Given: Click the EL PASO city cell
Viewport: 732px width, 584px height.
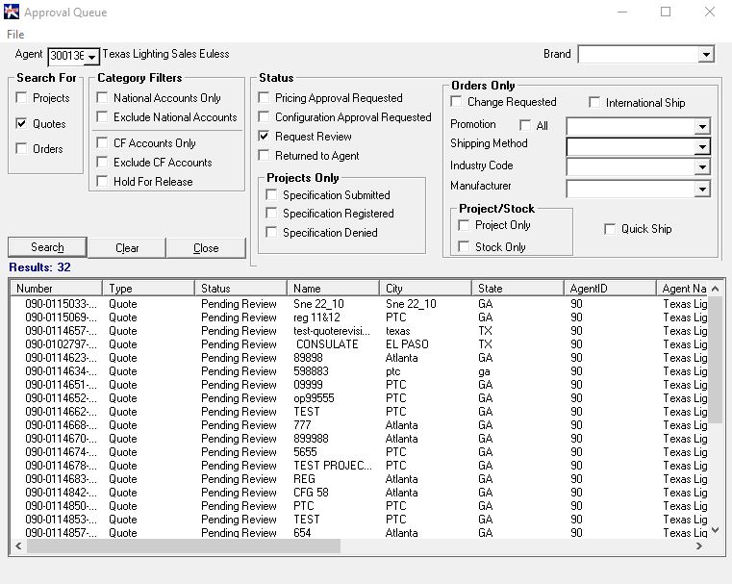Looking at the screenshot, I should 407,344.
